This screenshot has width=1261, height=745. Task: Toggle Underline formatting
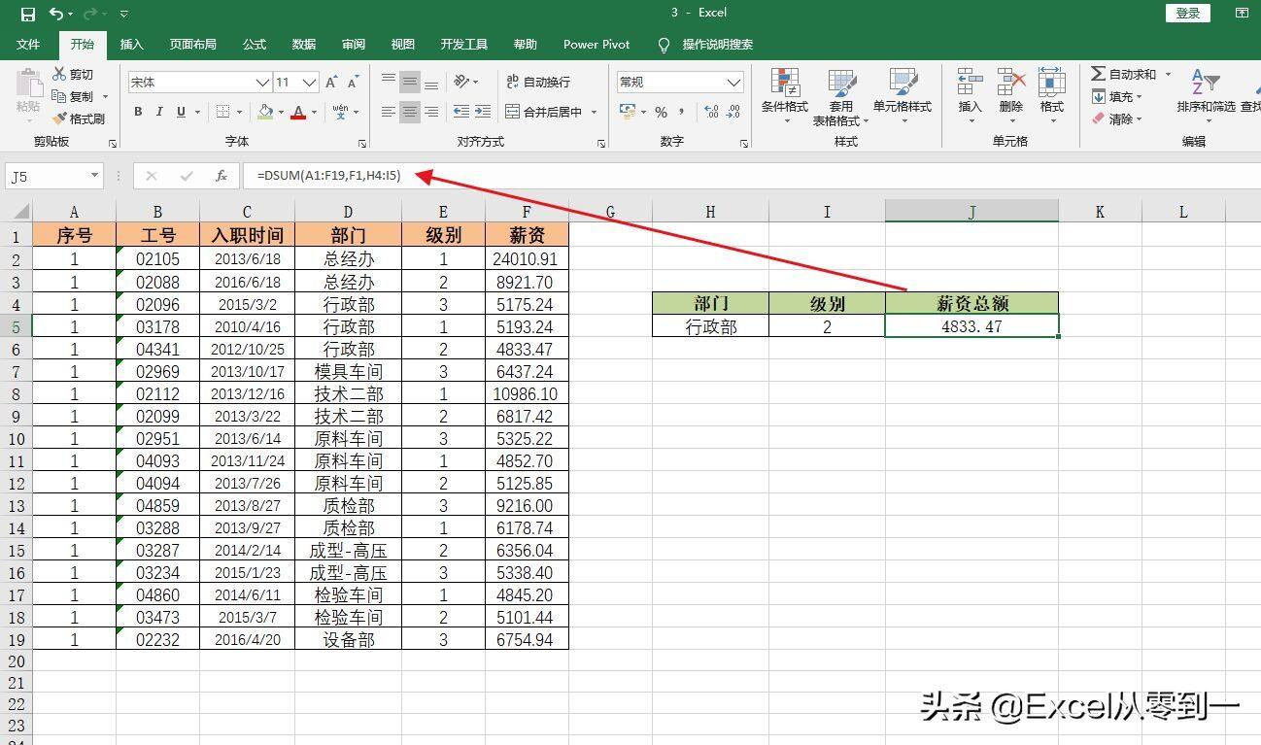coord(181,112)
